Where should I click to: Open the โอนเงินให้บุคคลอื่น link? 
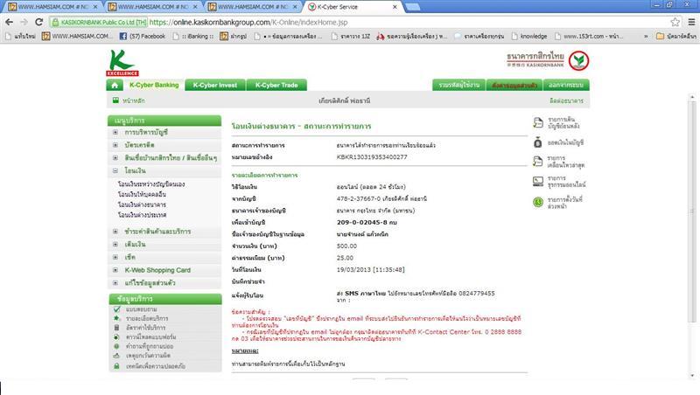pos(142,194)
